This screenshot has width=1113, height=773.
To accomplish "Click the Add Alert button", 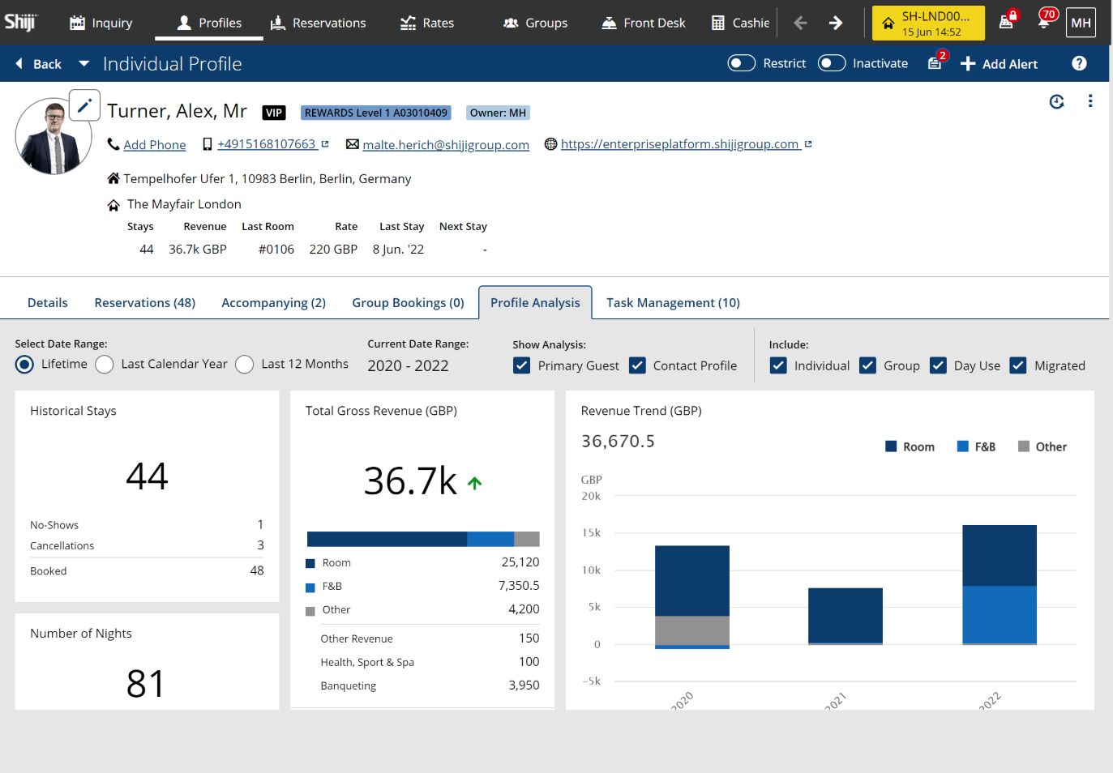I will click(x=999, y=64).
